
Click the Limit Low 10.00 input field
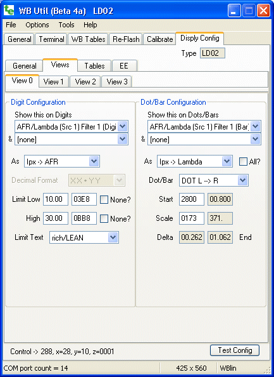click(56, 199)
